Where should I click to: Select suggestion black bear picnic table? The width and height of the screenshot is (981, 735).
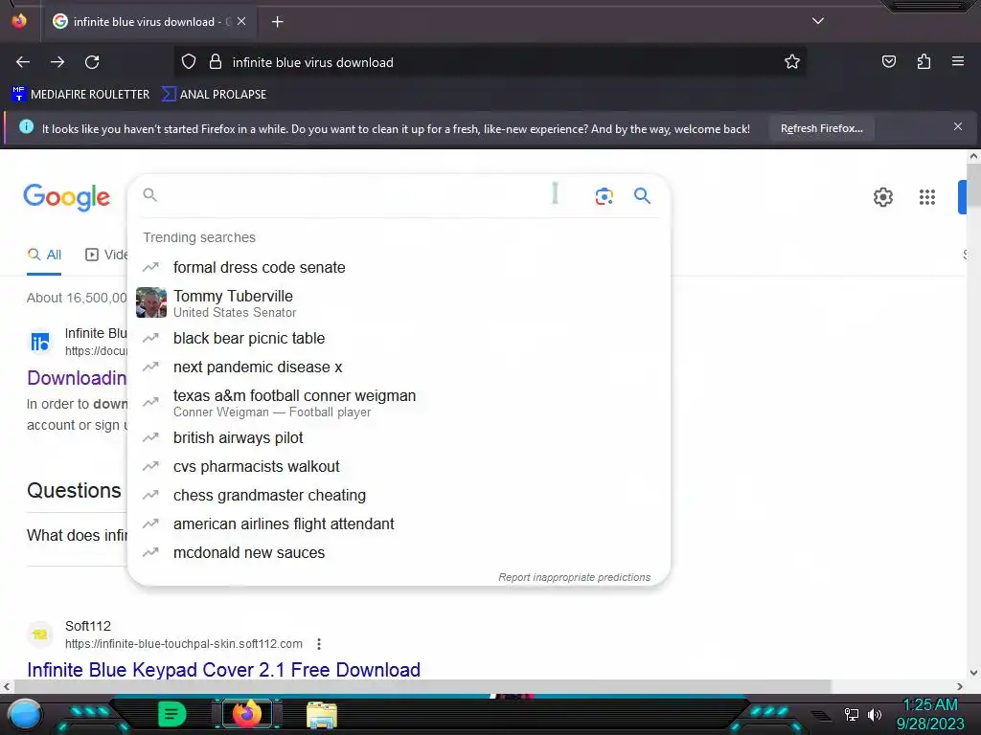(x=399, y=338)
